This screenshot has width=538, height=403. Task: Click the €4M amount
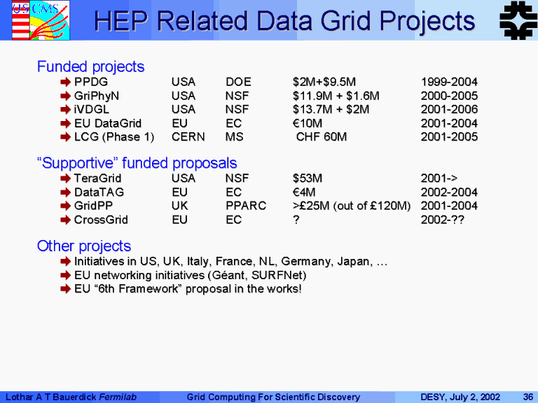pyautogui.click(x=304, y=192)
